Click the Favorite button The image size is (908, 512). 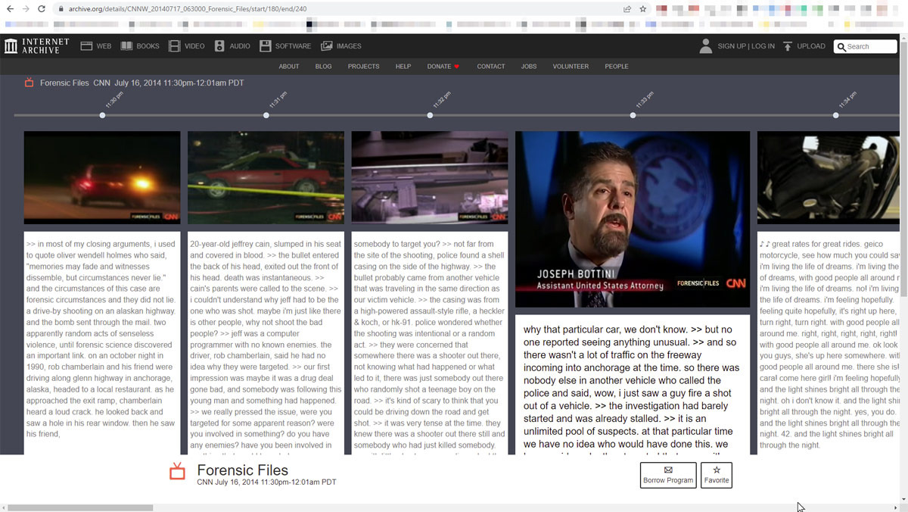[x=717, y=475]
